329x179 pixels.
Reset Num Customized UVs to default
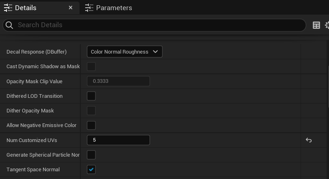click(x=309, y=140)
